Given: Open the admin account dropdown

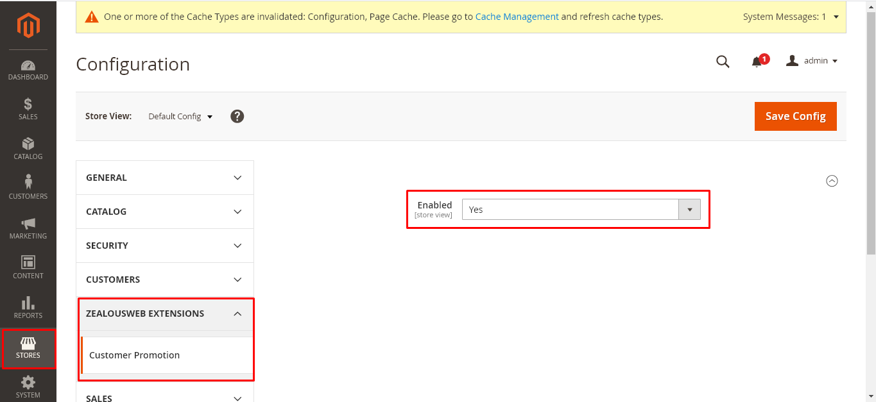Looking at the screenshot, I should 812,61.
